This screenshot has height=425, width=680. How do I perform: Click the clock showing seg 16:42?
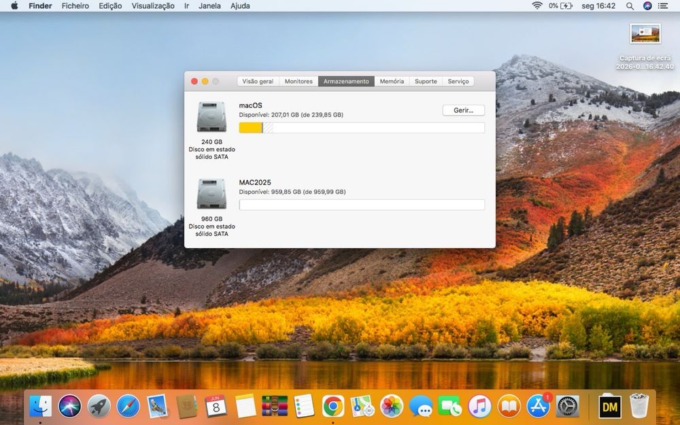tap(598, 5)
